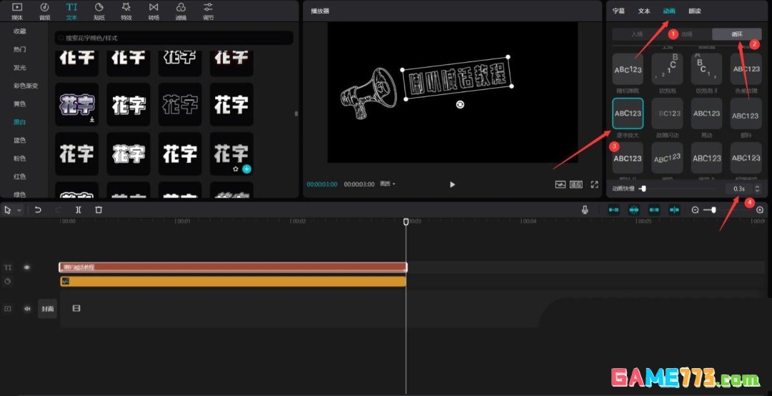Toggle the main track magnet icon
The width and height of the screenshot is (772, 396).
[x=613, y=210]
